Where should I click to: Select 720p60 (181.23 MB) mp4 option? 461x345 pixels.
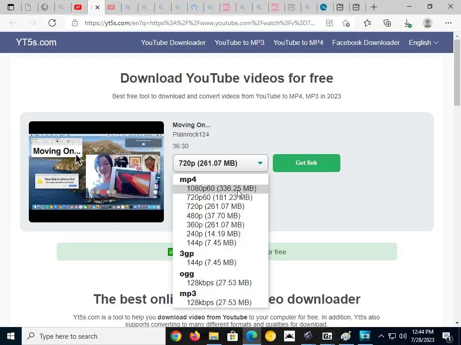[x=221, y=198]
